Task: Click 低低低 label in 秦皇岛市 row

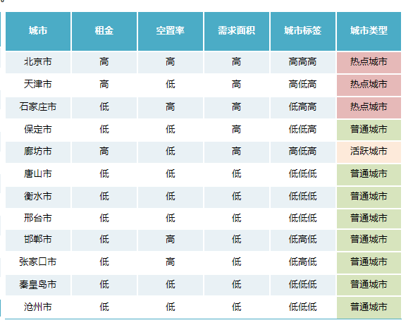Action: 303,285
